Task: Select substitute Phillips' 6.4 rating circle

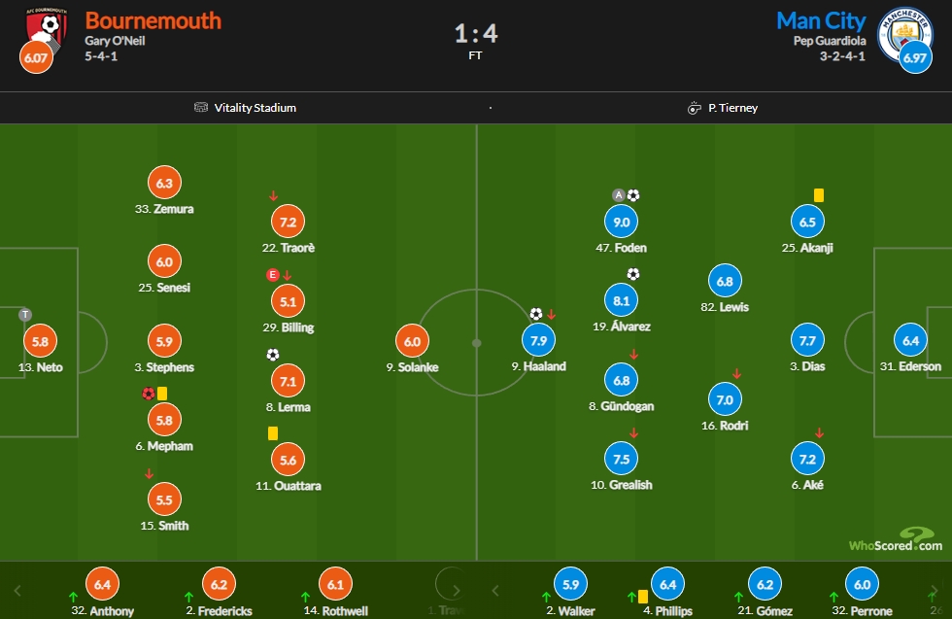Action: pyautogui.click(x=668, y=584)
